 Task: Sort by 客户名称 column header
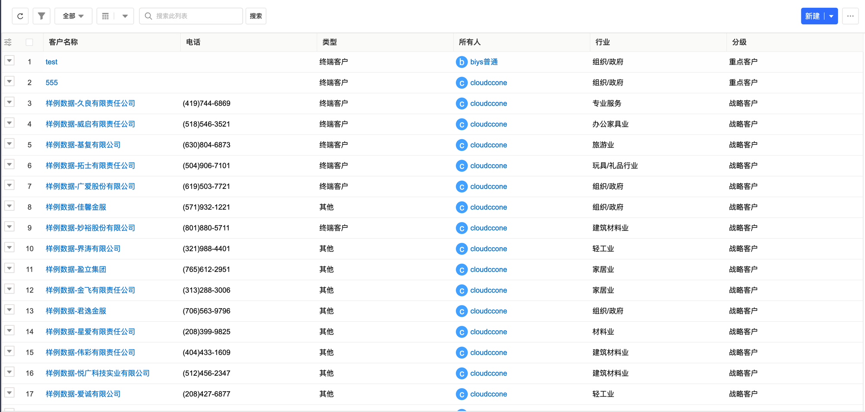coord(64,42)
